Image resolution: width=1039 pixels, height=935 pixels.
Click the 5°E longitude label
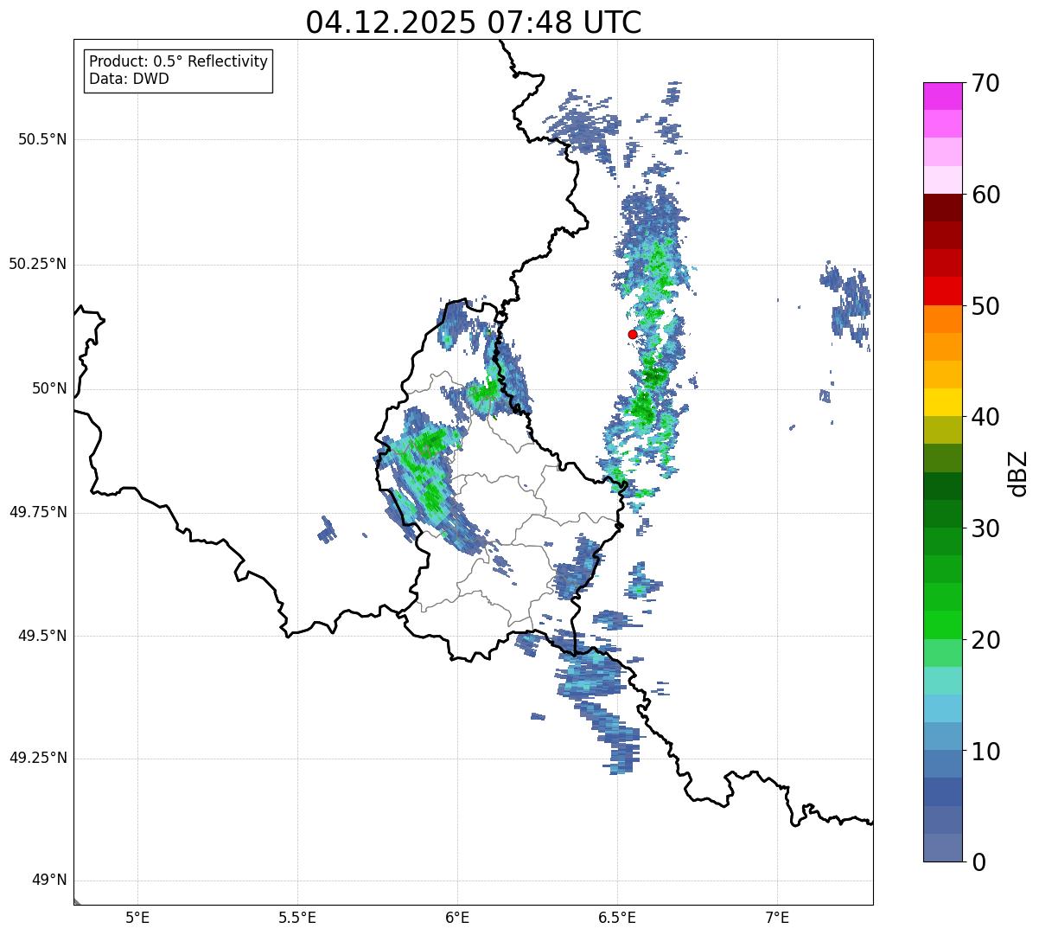pyautogui.click(x=137, y=917)
